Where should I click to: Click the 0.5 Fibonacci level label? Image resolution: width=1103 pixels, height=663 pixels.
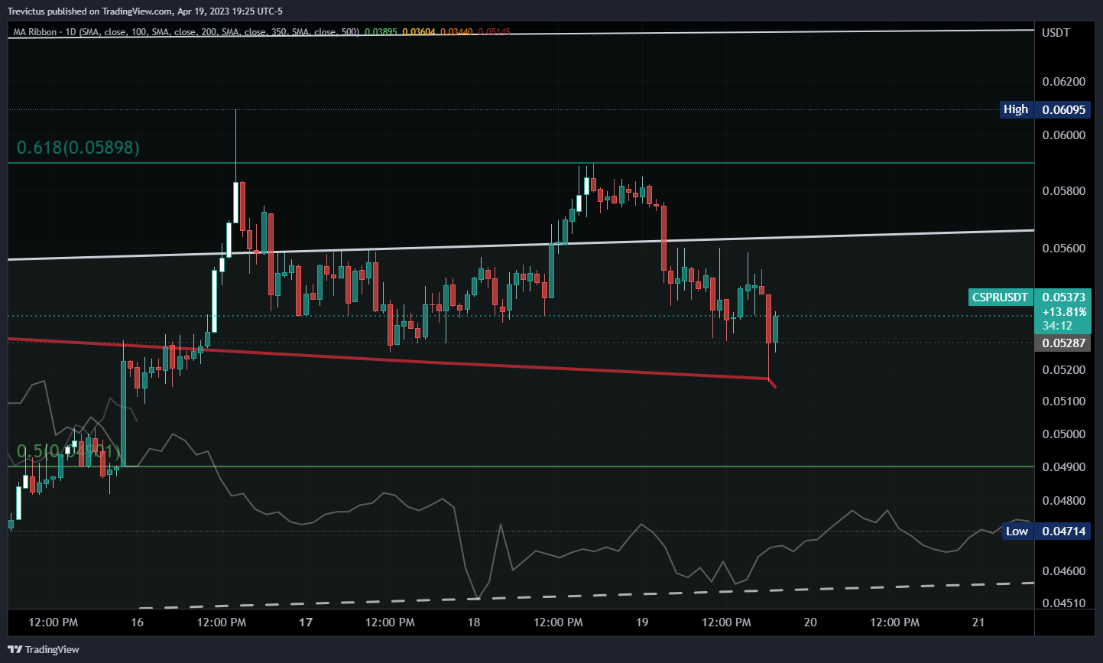pos(69,452)
